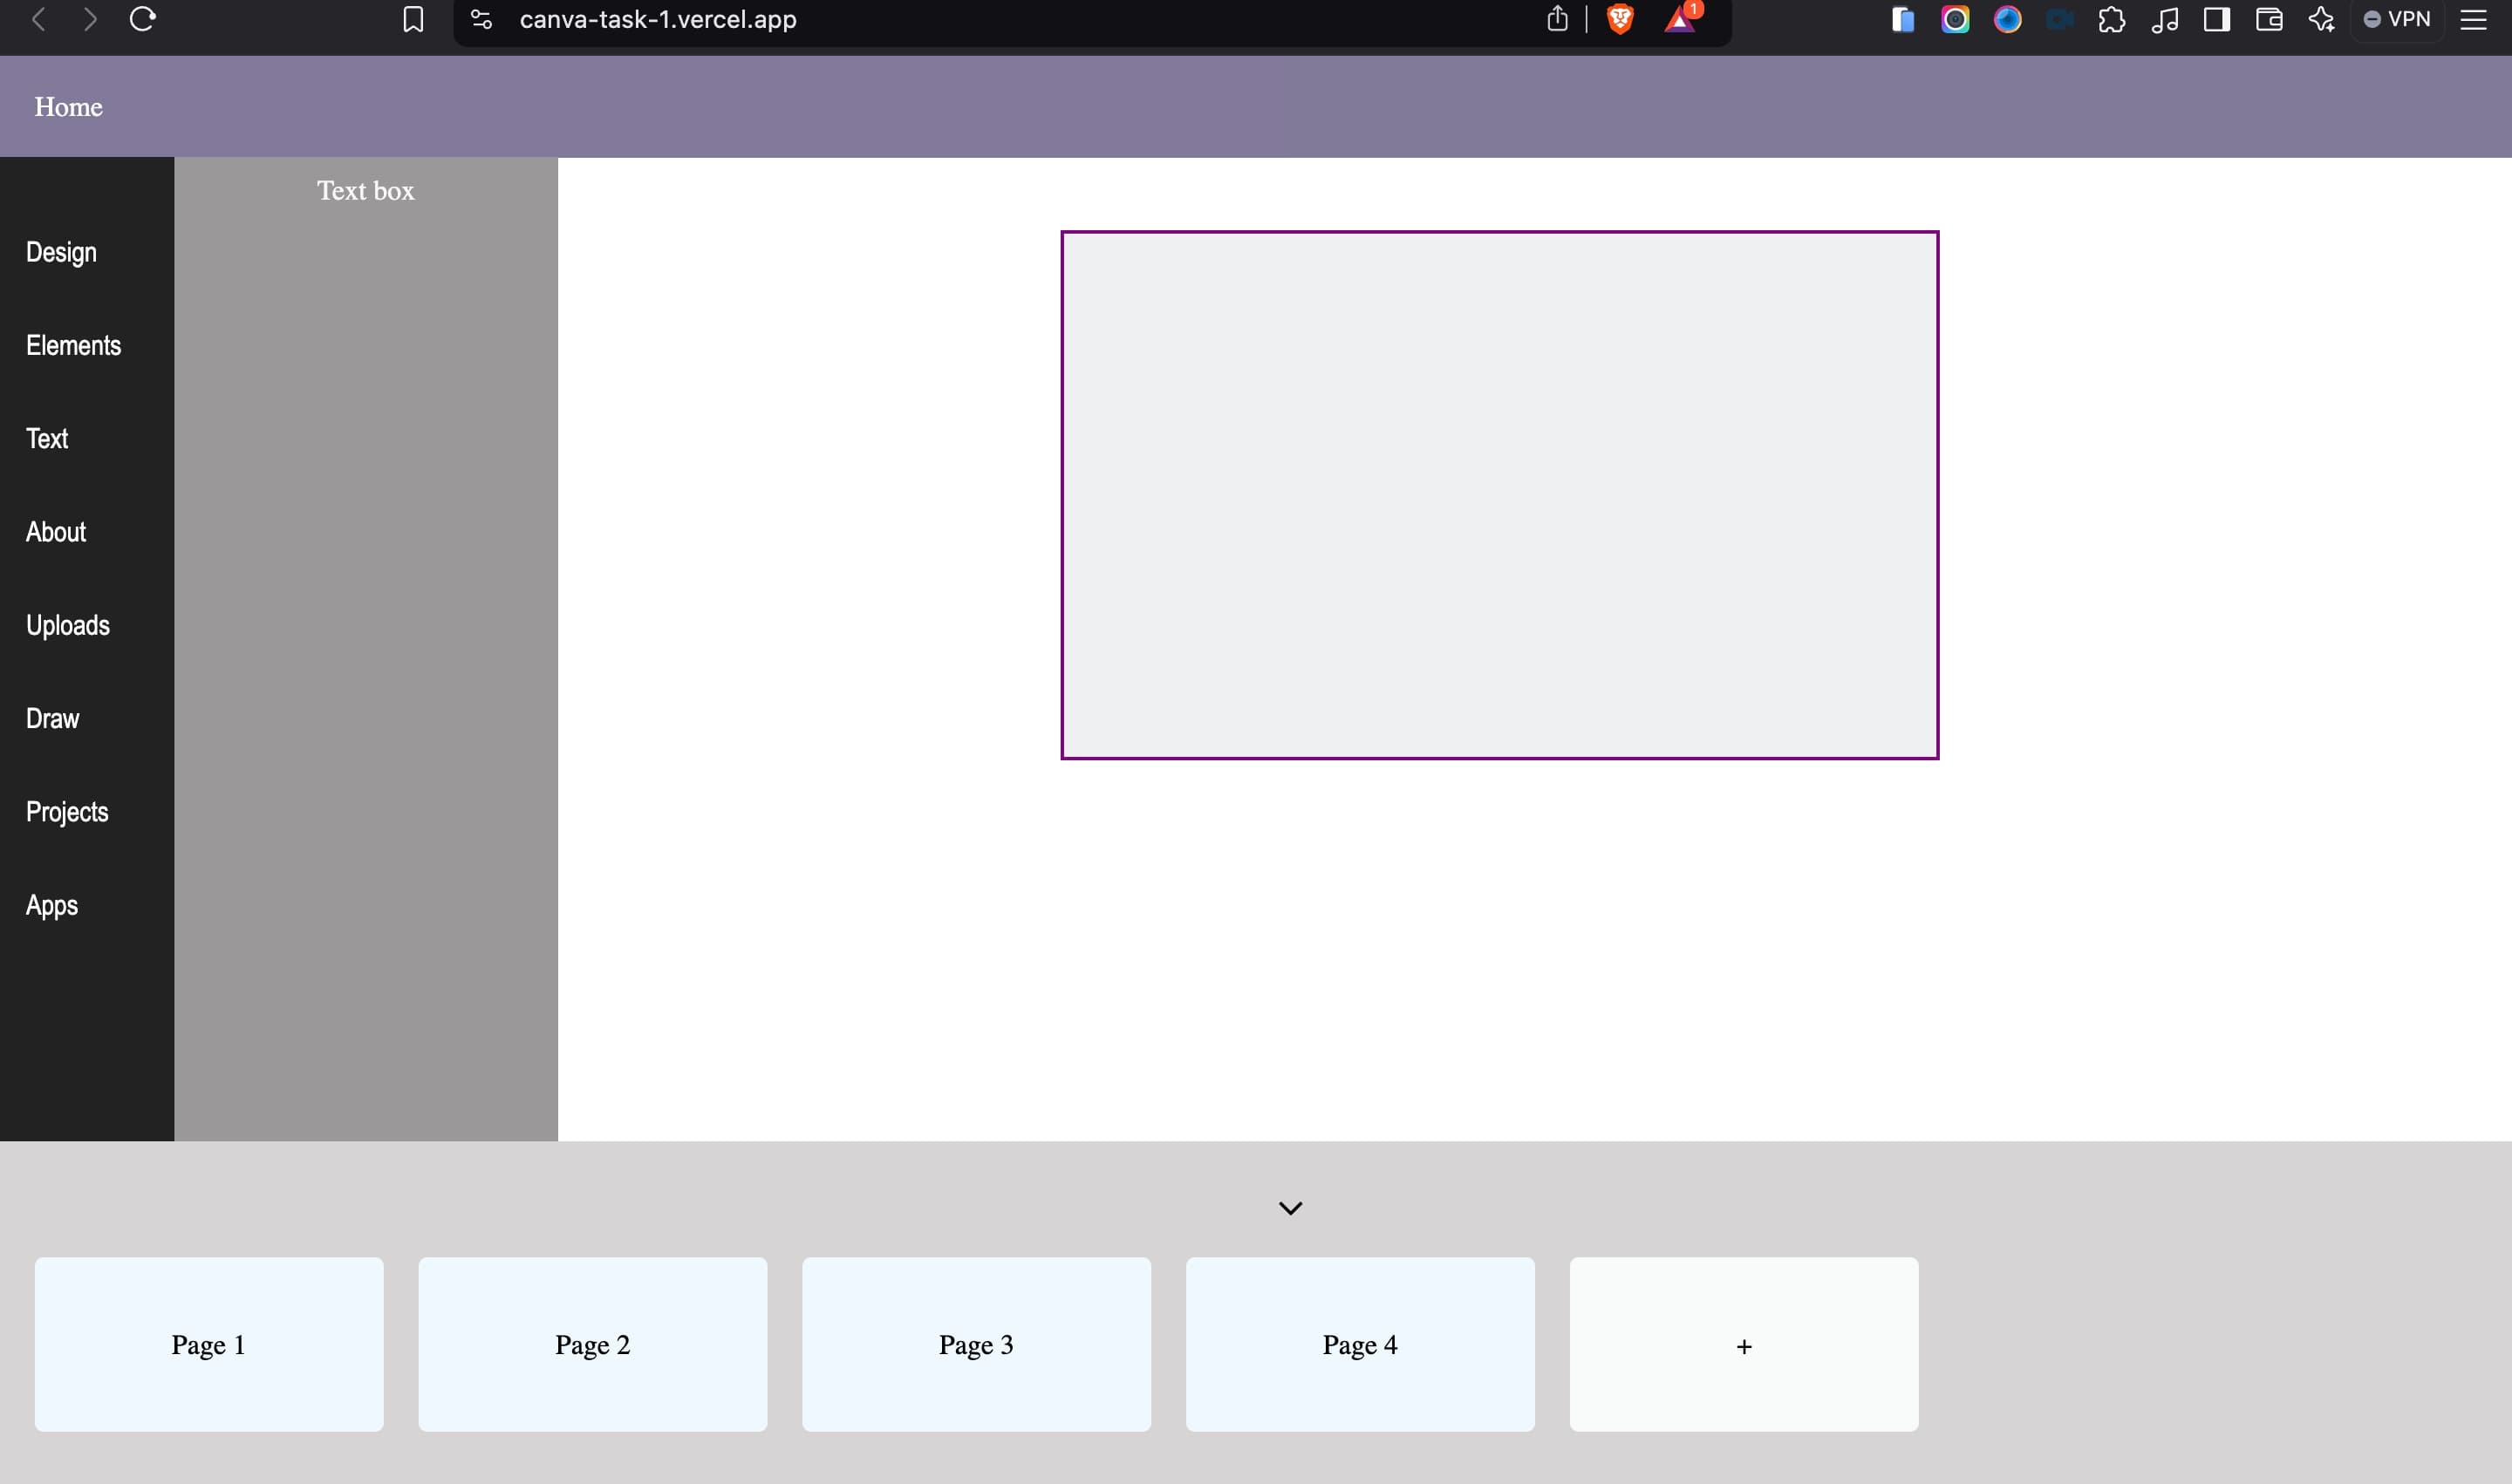Click the Text box option in panel

pos(365,190)
